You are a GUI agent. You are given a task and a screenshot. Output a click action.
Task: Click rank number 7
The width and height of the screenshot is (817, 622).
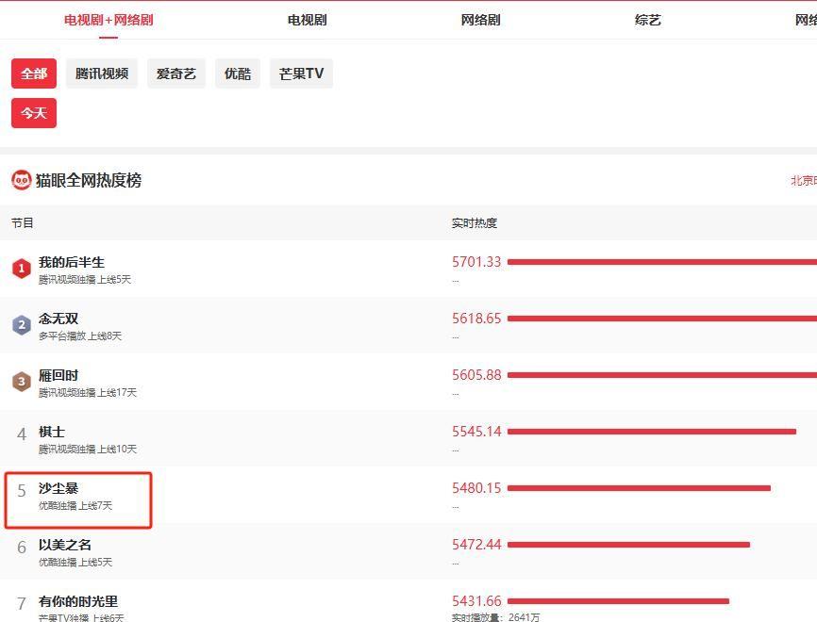tap(22, 603)
